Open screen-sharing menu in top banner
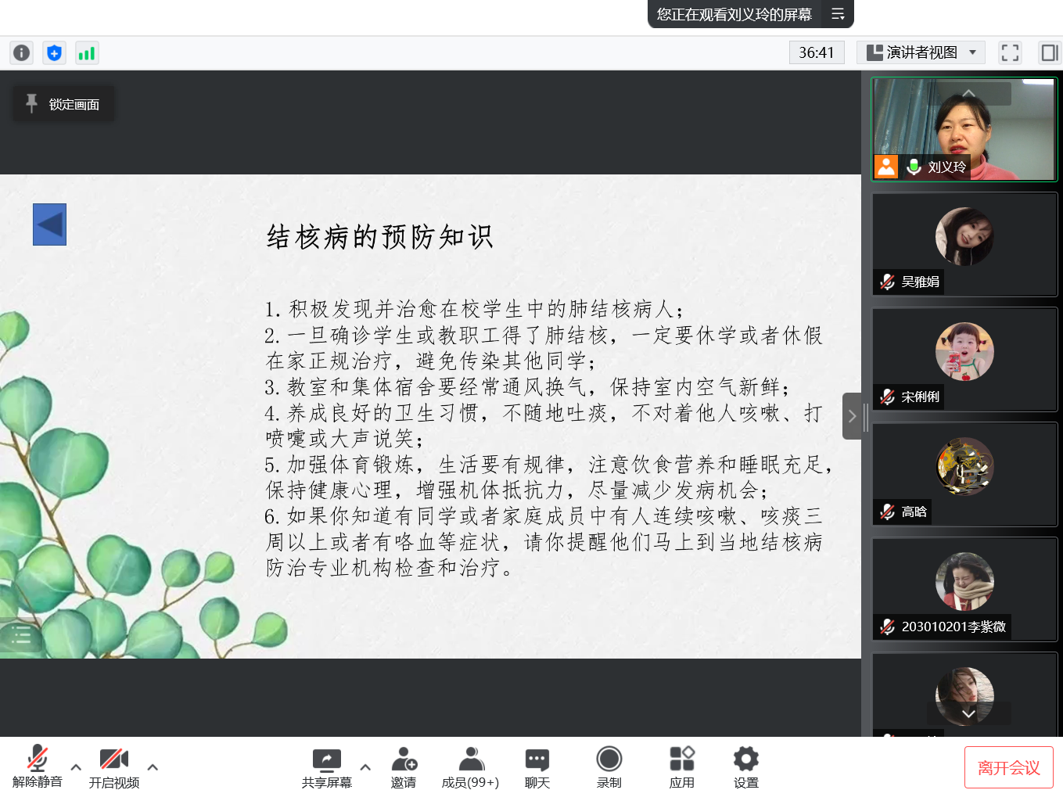Viewport: 1063px width, 790px height. tap(837, 14)
